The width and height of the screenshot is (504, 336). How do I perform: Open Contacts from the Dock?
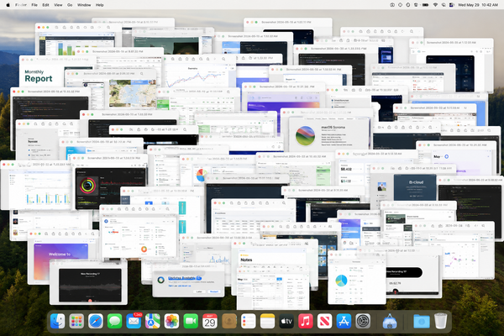click(x=229, y=321)
